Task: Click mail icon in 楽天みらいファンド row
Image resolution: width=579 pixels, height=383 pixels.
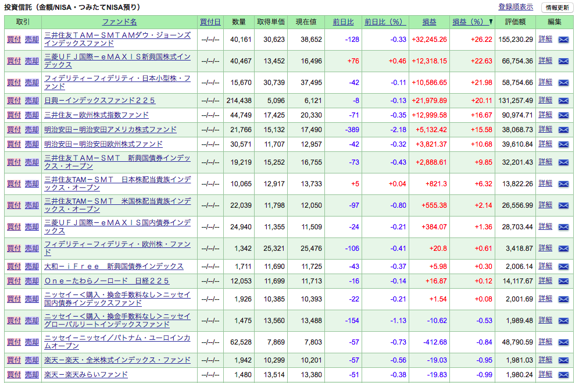Action: (x=563, y=375)
